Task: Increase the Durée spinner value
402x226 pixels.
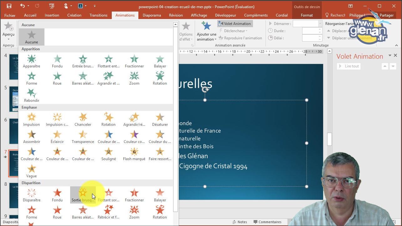Action: (320, 29)
